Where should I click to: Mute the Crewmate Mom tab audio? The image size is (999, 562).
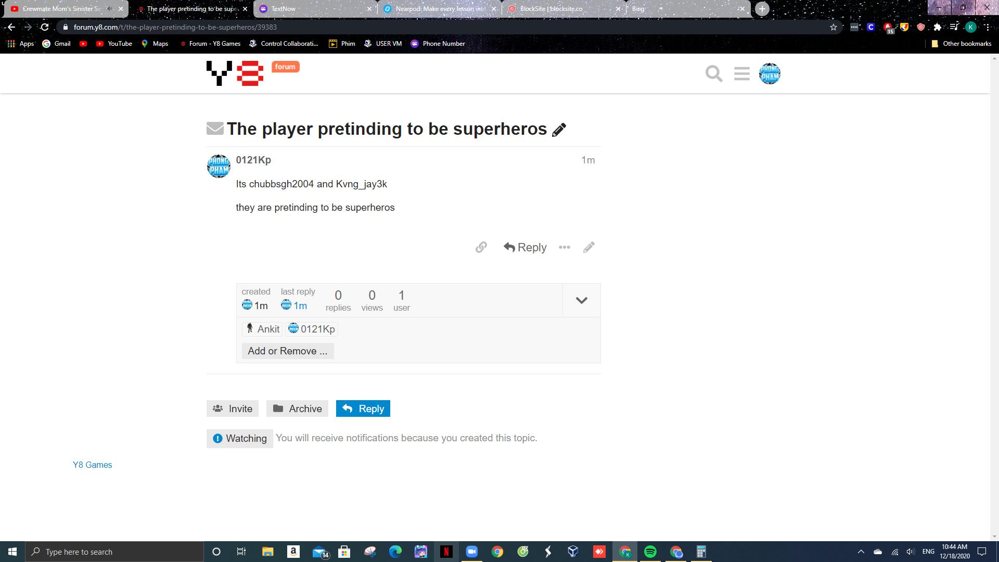[x=110, y=9]
